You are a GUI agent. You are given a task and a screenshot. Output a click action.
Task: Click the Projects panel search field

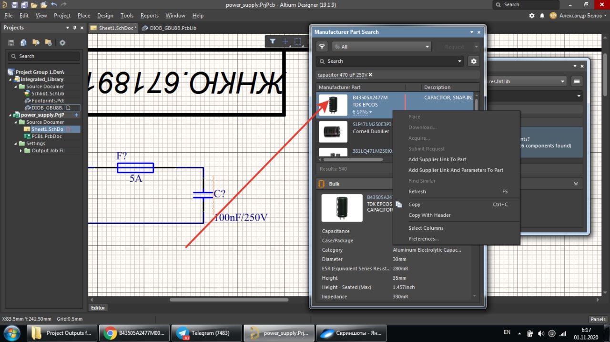click(44, 56)
